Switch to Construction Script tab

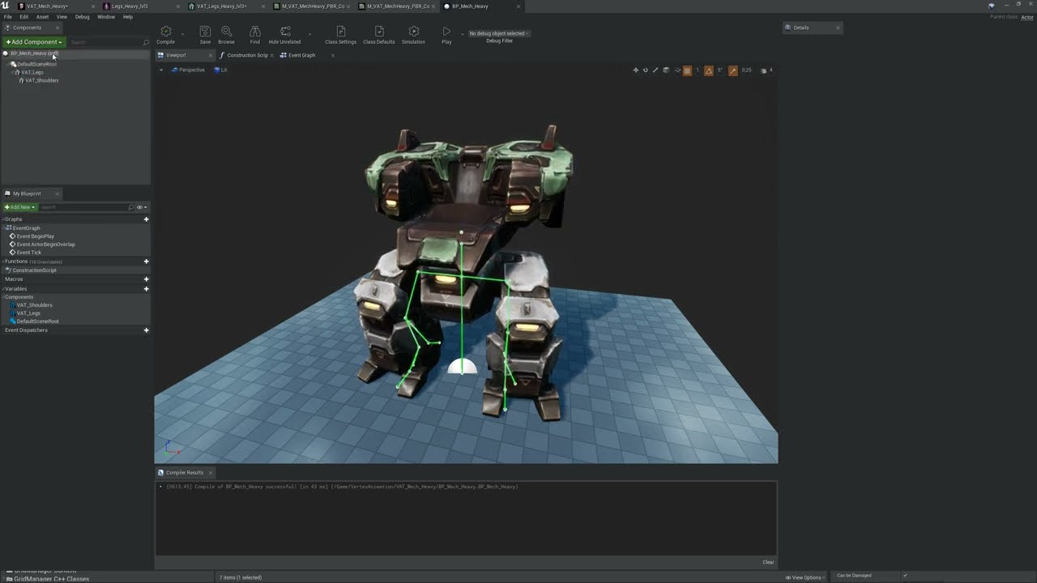click(x=247, y=55)
